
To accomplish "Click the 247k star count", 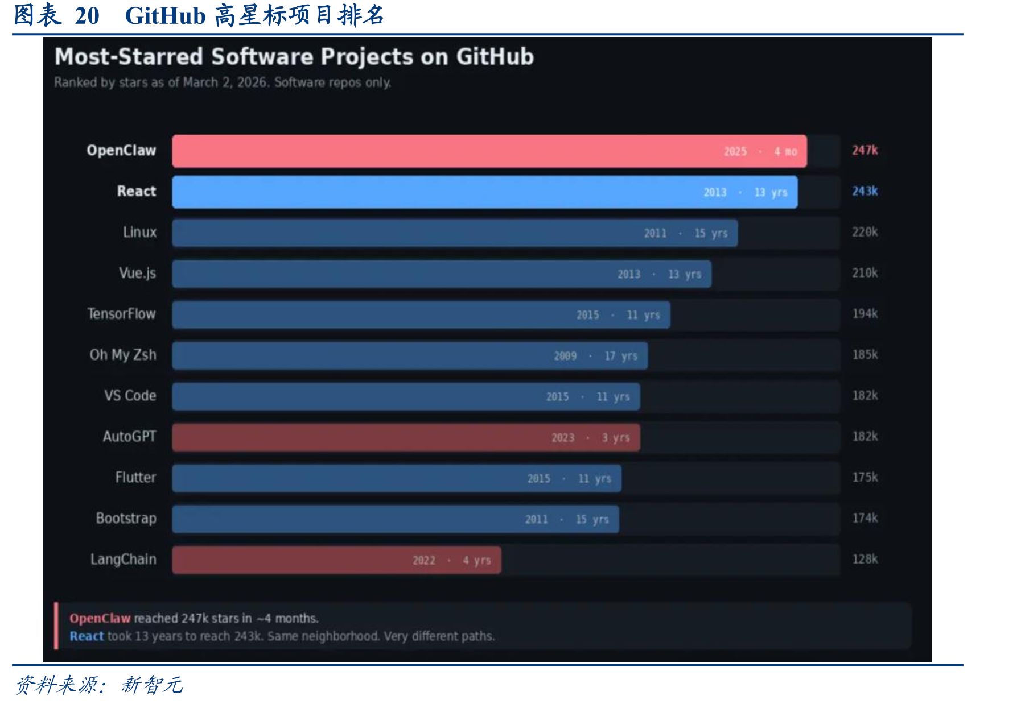I will 865,150.
